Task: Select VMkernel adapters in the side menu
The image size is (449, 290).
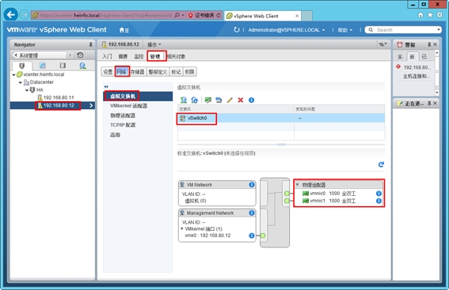Action: click(128, 106)
